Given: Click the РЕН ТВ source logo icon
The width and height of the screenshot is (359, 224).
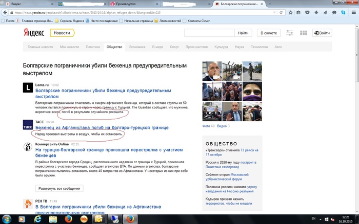Looking at the screenshot, I should pyautogui.click(x=28, y=204).
